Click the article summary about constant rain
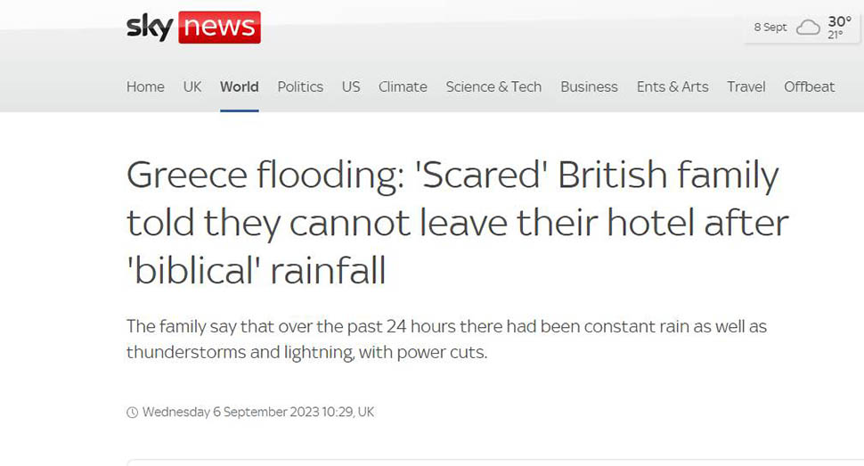Image resolution: width=864 pixels, height=466 pixels. [446, 339]
